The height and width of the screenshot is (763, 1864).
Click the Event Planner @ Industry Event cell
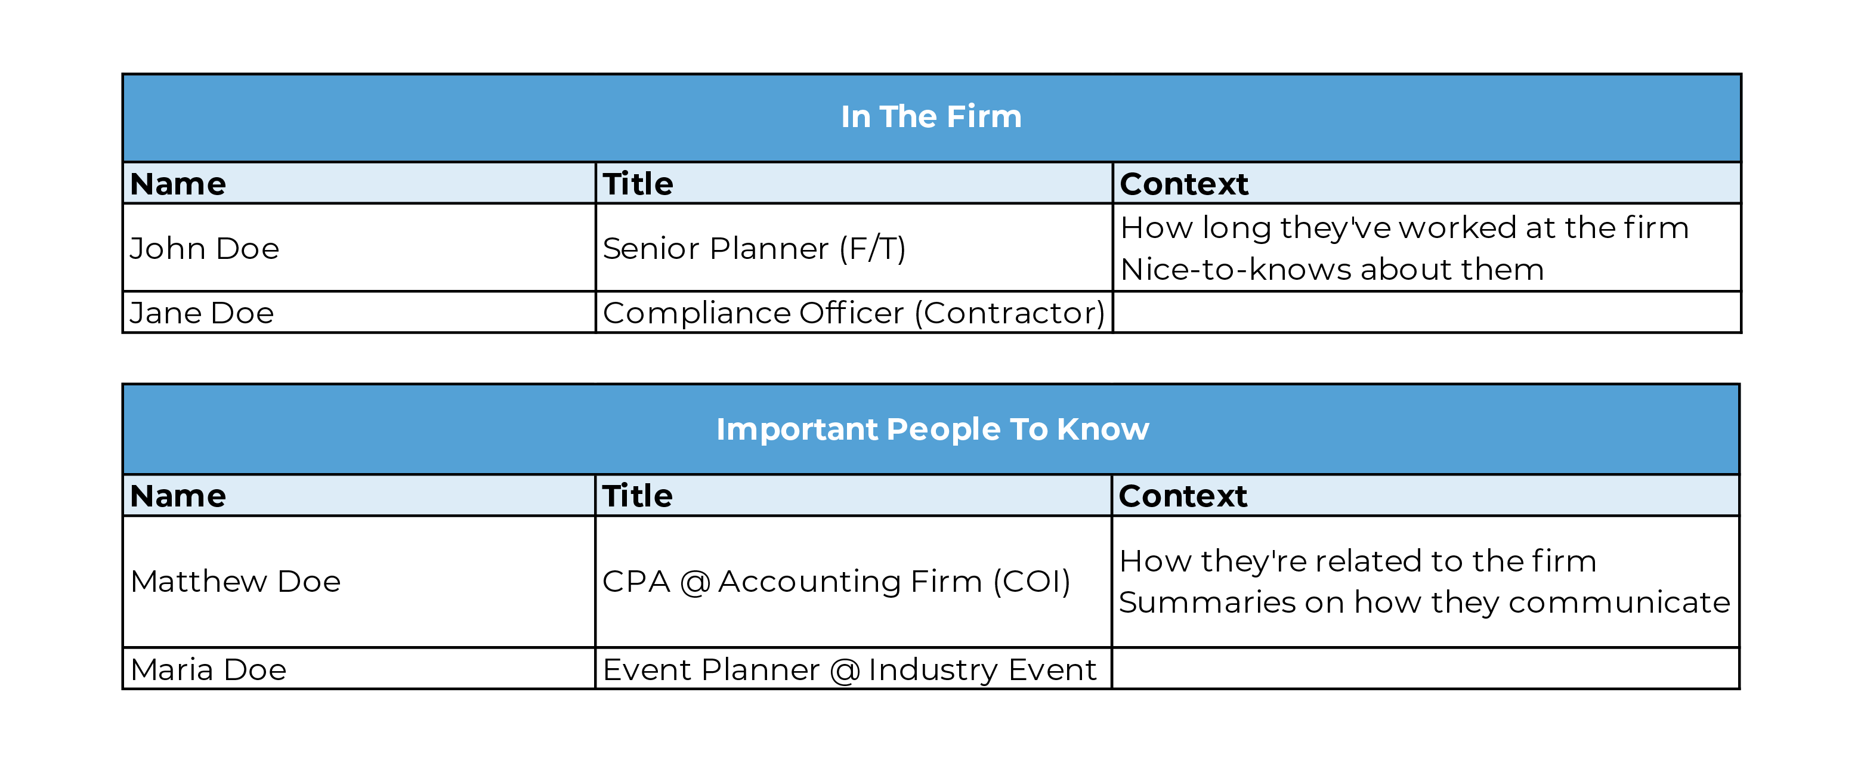click(x=853, y=669)
